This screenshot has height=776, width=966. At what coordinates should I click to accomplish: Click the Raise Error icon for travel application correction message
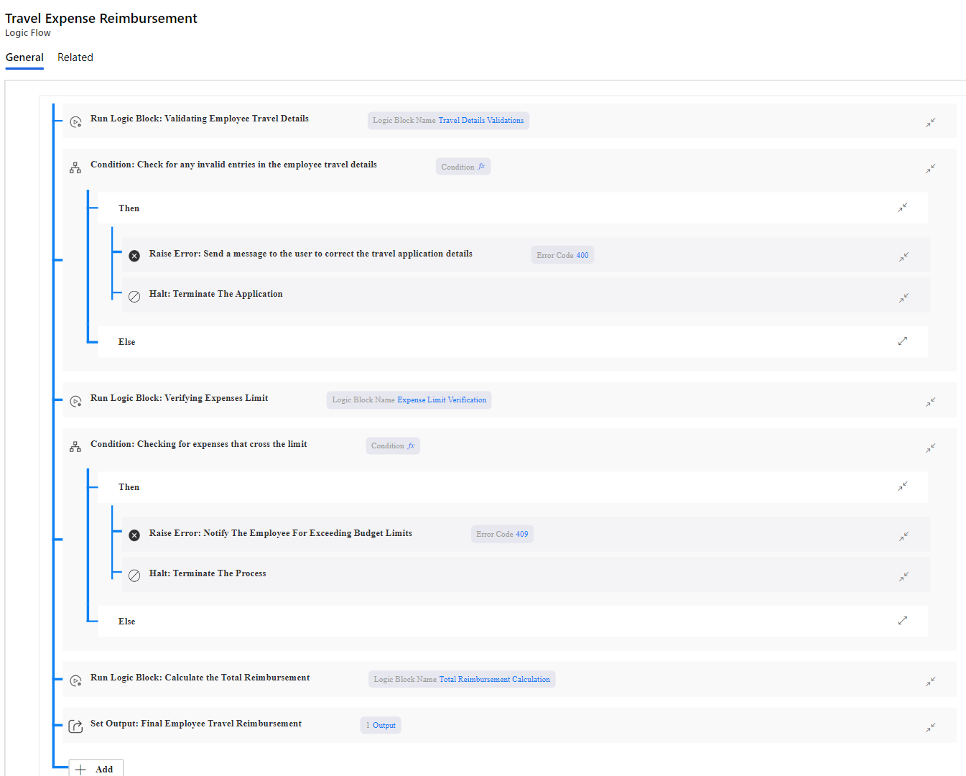coord(134,255)
